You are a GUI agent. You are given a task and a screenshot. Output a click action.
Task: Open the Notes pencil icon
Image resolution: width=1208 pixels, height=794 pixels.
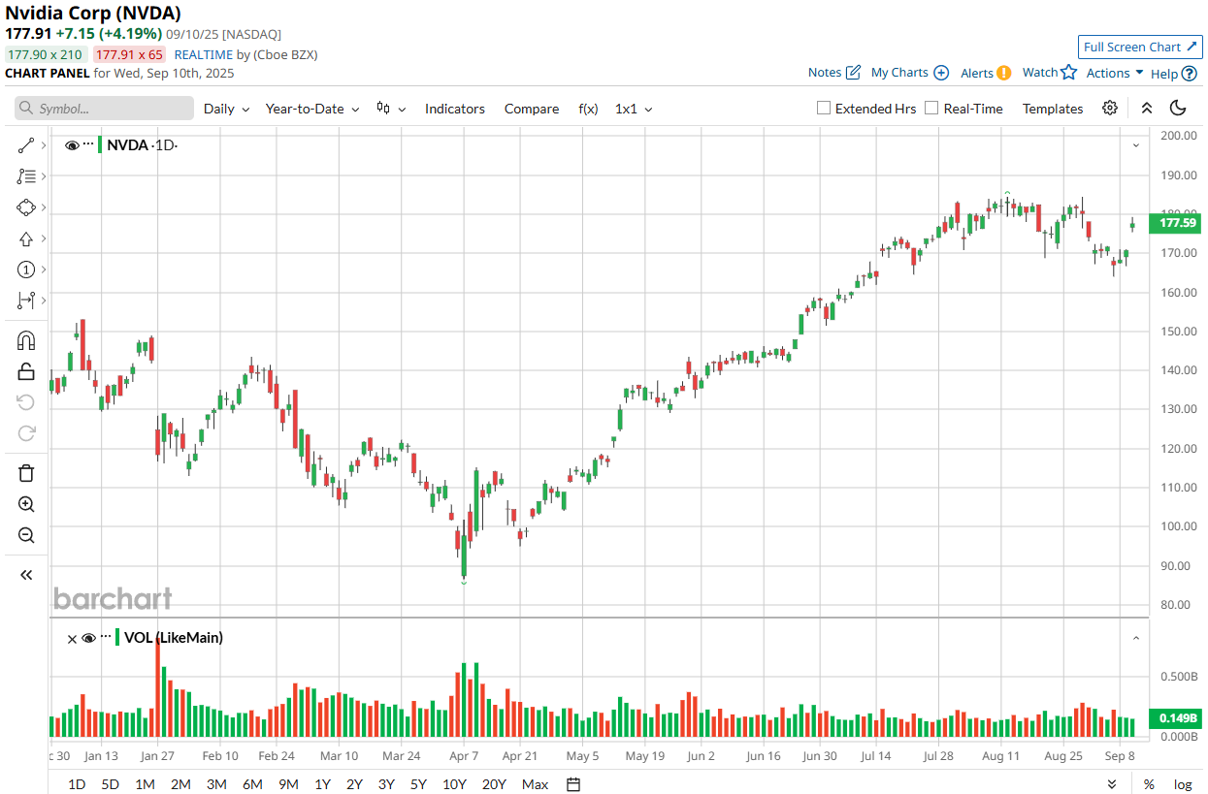854,72
